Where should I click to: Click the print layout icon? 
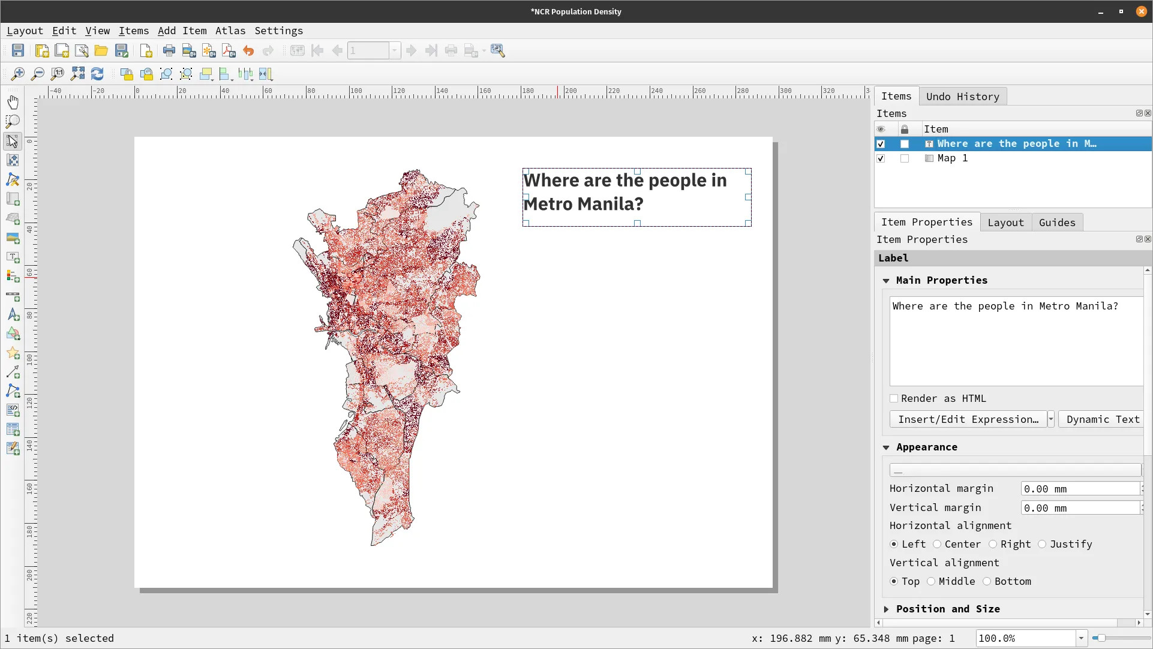pos(169,50)
